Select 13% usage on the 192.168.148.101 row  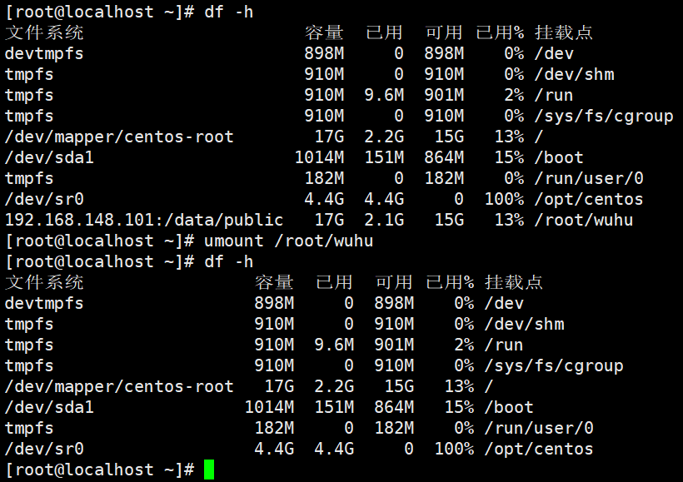pyautogui.click(x=509, y=220)
